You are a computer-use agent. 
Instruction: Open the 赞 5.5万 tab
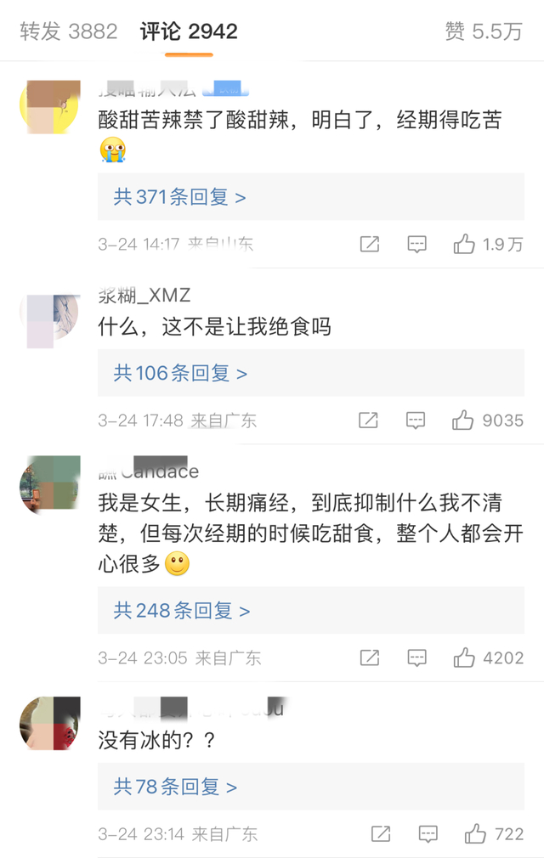click(483, 31)
